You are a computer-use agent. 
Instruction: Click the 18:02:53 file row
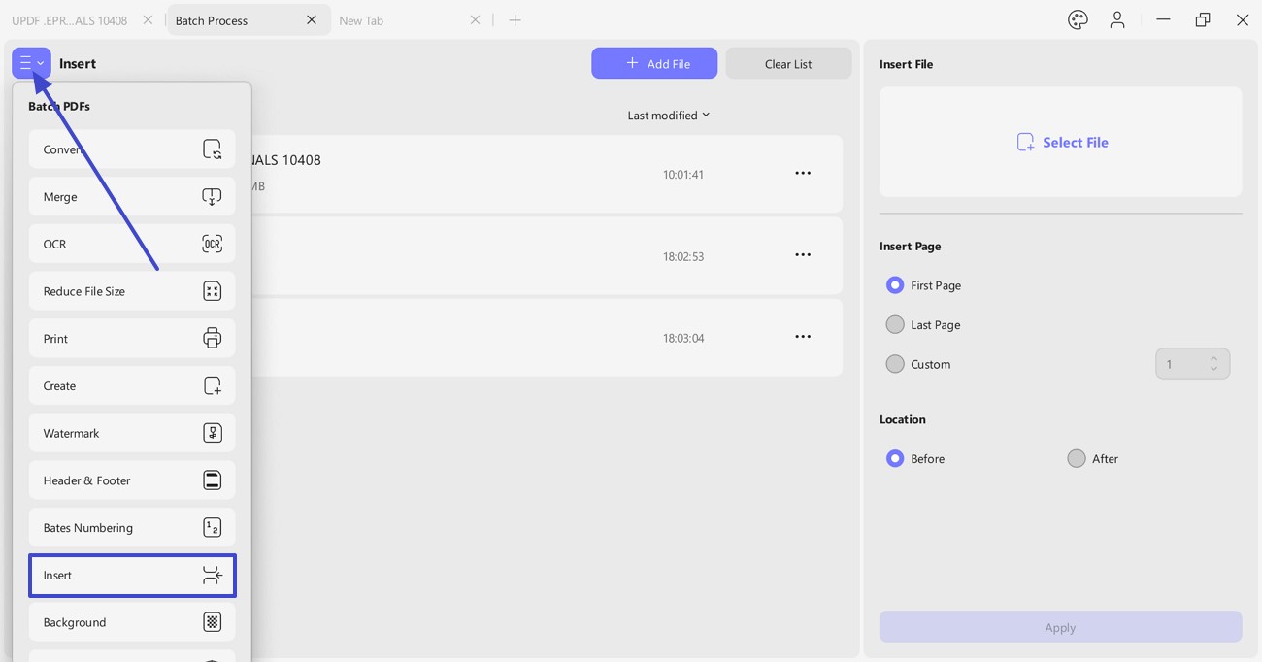547,255
